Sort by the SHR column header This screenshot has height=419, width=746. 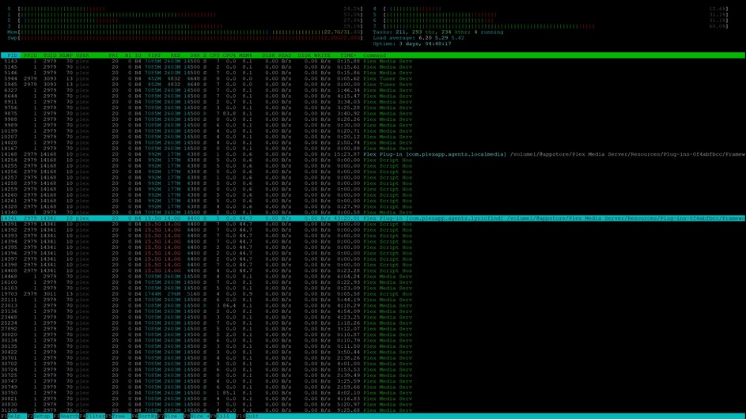point(195,55)
